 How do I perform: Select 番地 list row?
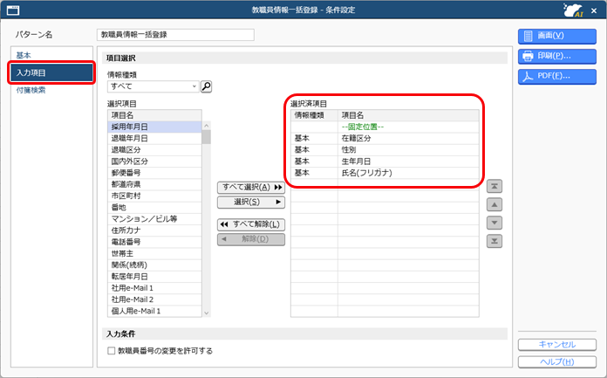(x=154, y=208)
